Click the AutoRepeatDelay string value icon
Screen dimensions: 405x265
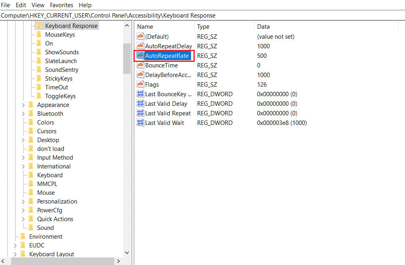pos(140,46)
